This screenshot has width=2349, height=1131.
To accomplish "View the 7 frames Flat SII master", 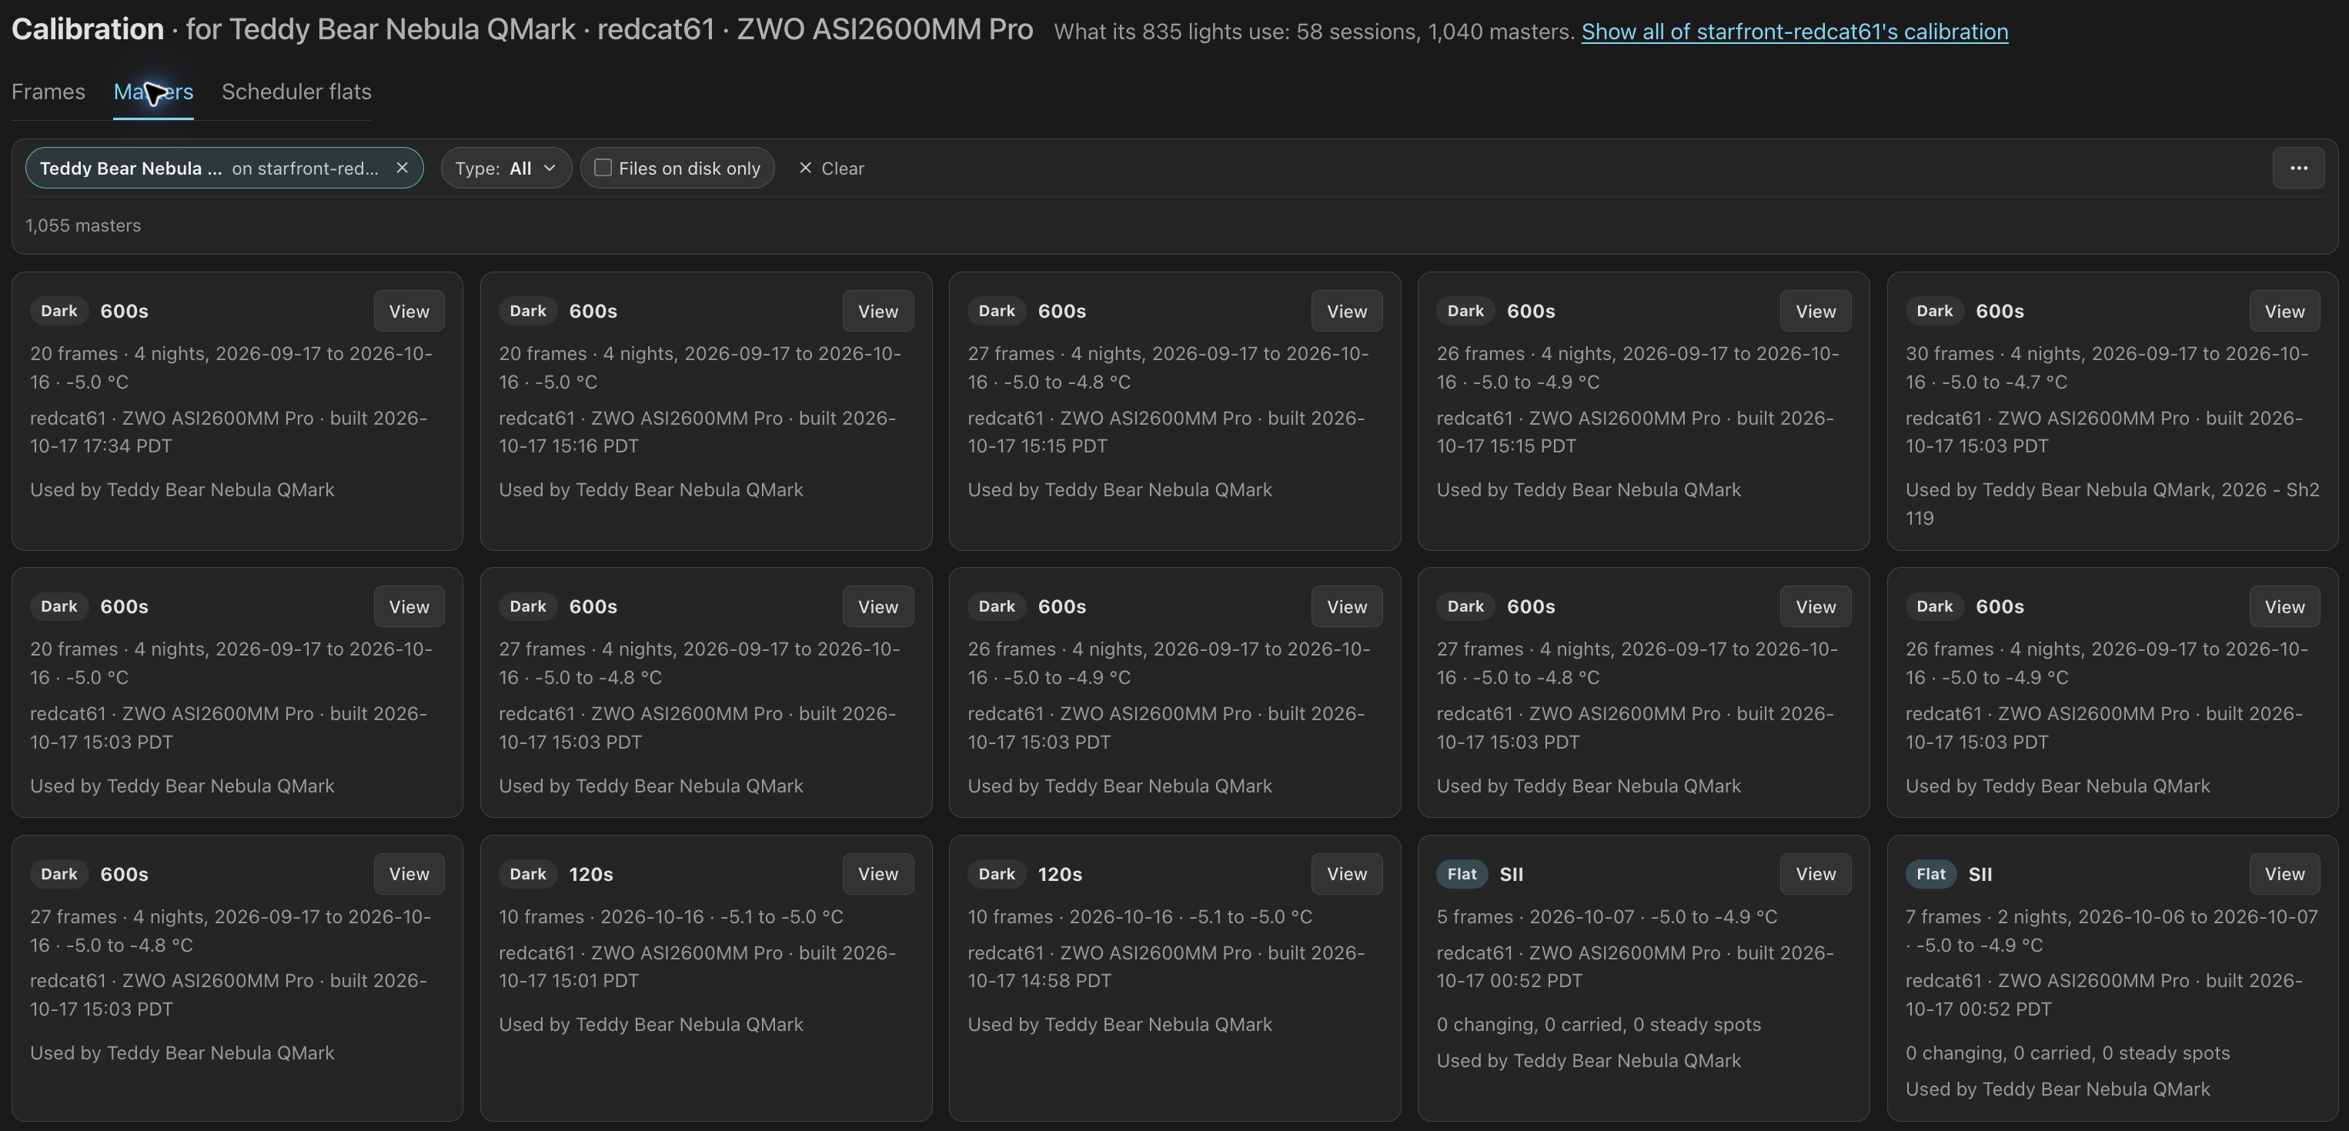I will pyautogui.click(x=2284, y=873).
